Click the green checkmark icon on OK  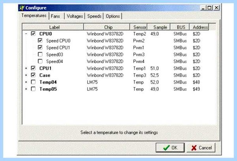[166, 148]
